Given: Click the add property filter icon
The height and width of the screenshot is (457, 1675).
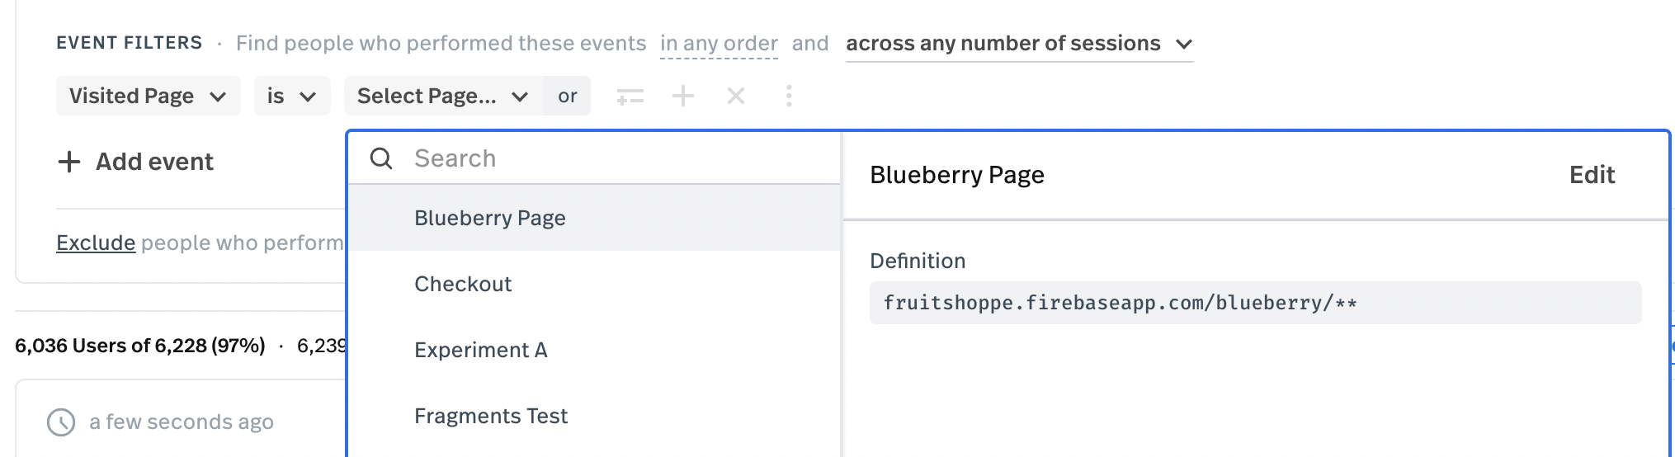Looking at the screenshot, I should 630,97.
